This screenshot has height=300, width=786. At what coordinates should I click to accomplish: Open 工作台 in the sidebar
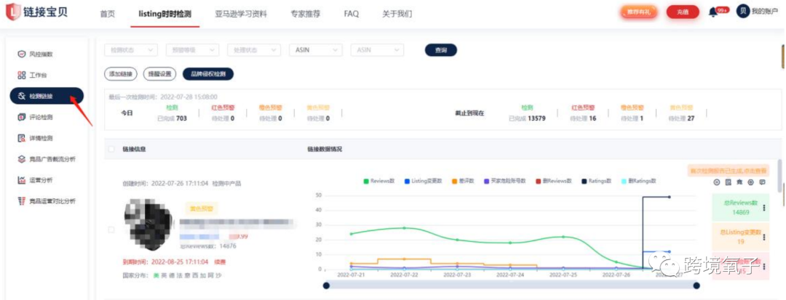click(33, 75)
